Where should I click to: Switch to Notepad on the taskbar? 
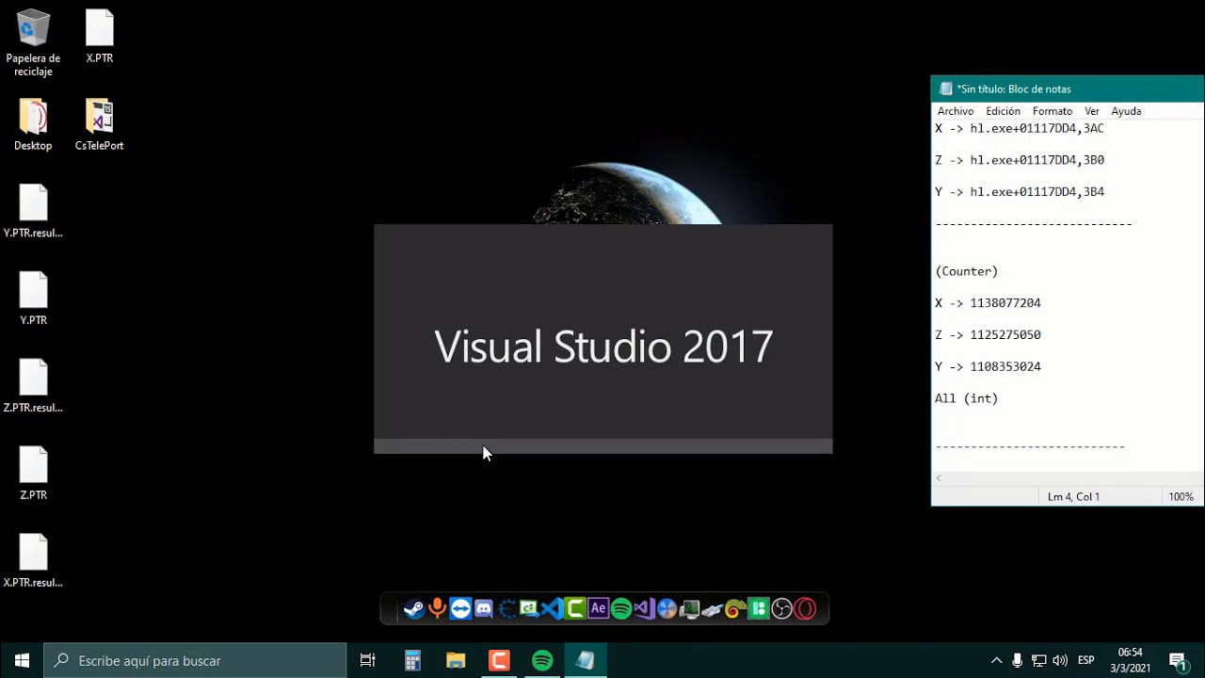[586, 661]
